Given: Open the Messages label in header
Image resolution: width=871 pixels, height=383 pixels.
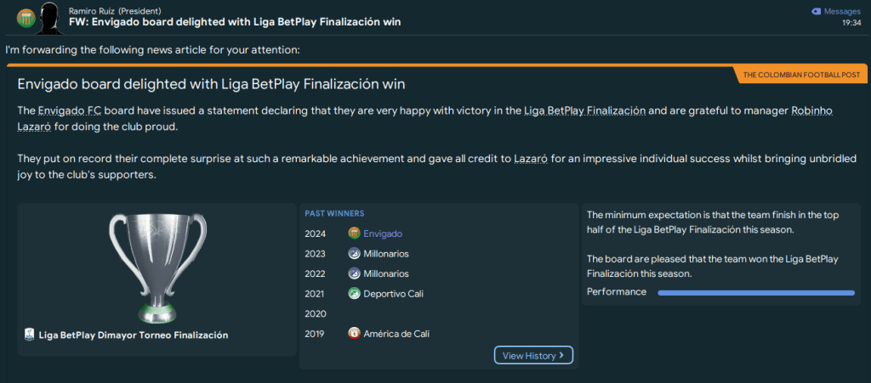Looking at the screenshot, I should click(x=843, y=12).
